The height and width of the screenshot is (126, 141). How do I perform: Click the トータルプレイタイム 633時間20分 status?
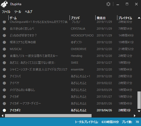click(97, 122)
